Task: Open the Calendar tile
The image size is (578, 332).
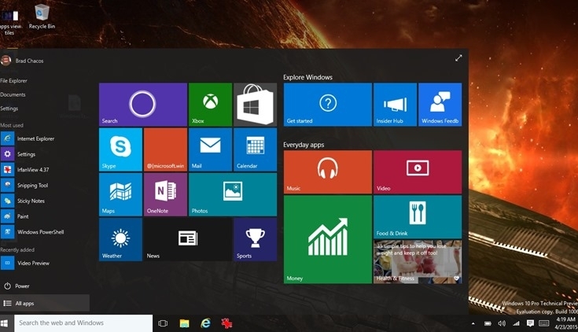Action: [x=255, y=149]
